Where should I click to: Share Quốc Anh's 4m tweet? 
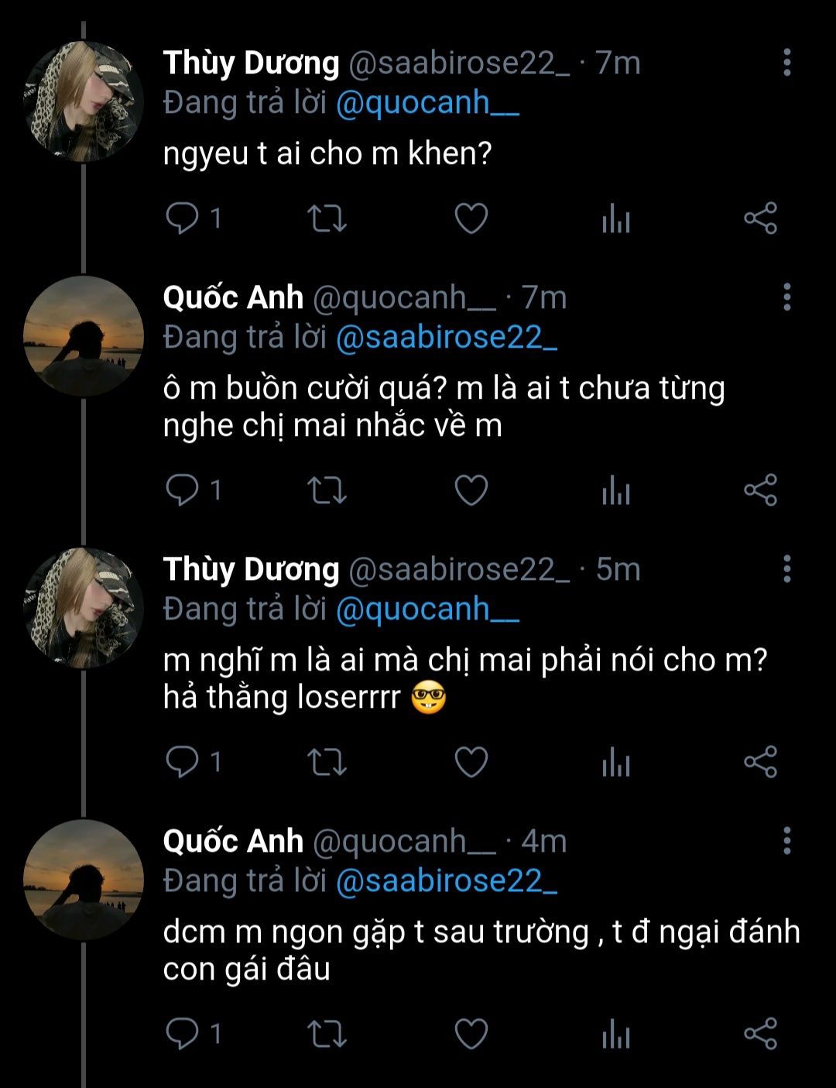coord(760,1034)
